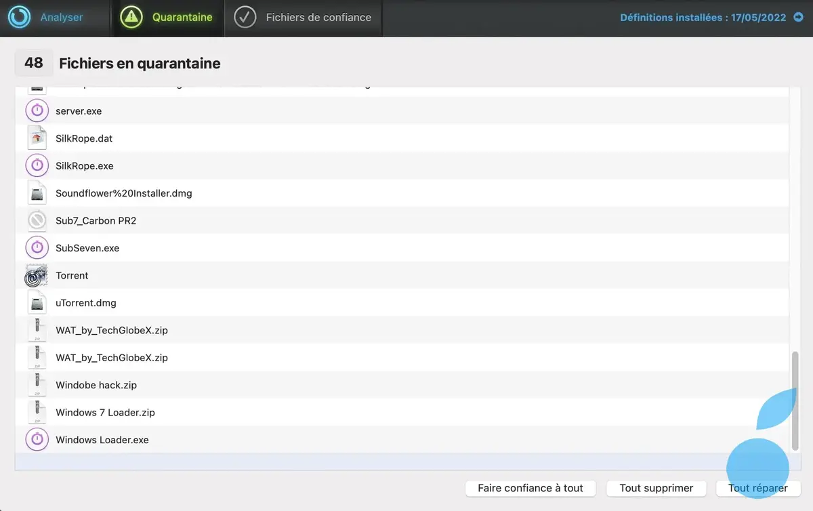Click the disk image icon for Soundflower%20Installer.dmg

coord(37,192)
